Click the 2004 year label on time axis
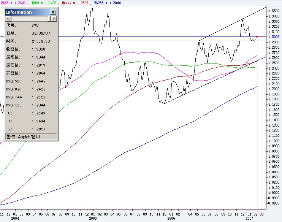 coord(15,219)
